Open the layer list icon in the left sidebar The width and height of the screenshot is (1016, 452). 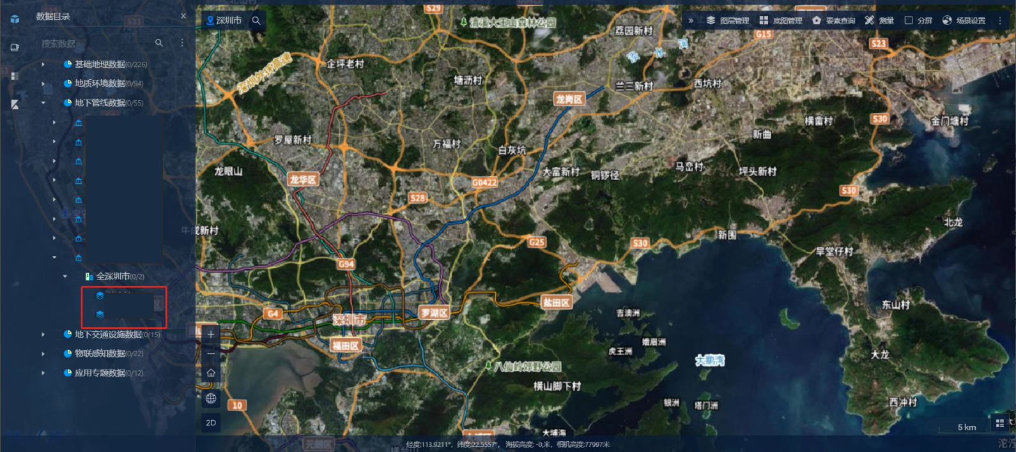click(x=15, y=76)
